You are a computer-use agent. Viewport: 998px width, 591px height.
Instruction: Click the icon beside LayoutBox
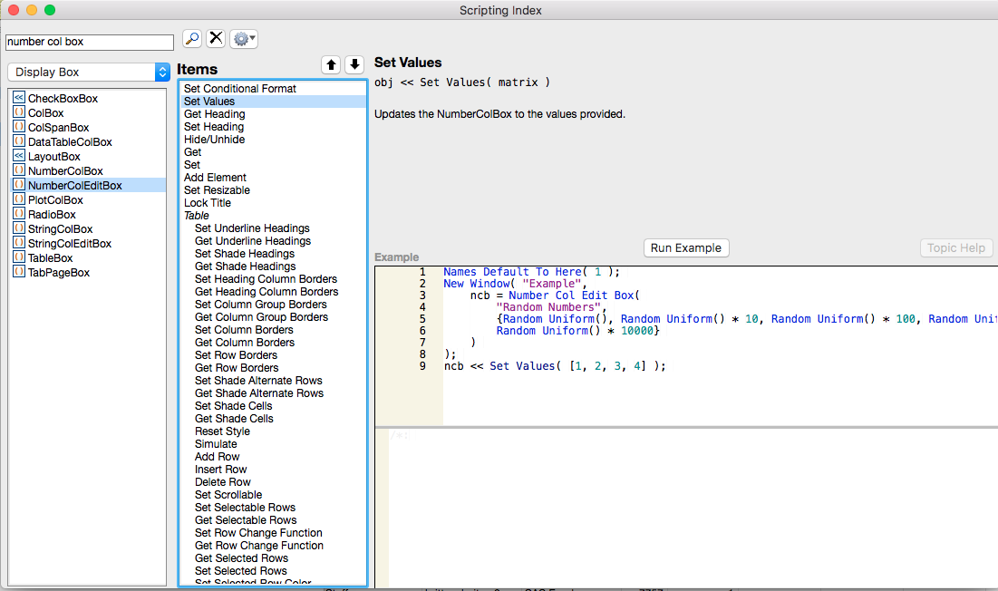click(18, 156)
